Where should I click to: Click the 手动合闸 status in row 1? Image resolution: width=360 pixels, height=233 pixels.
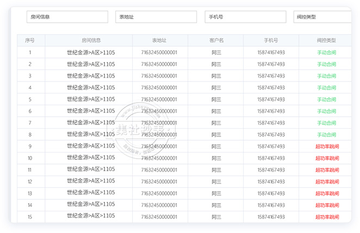(x=326, y=53)
